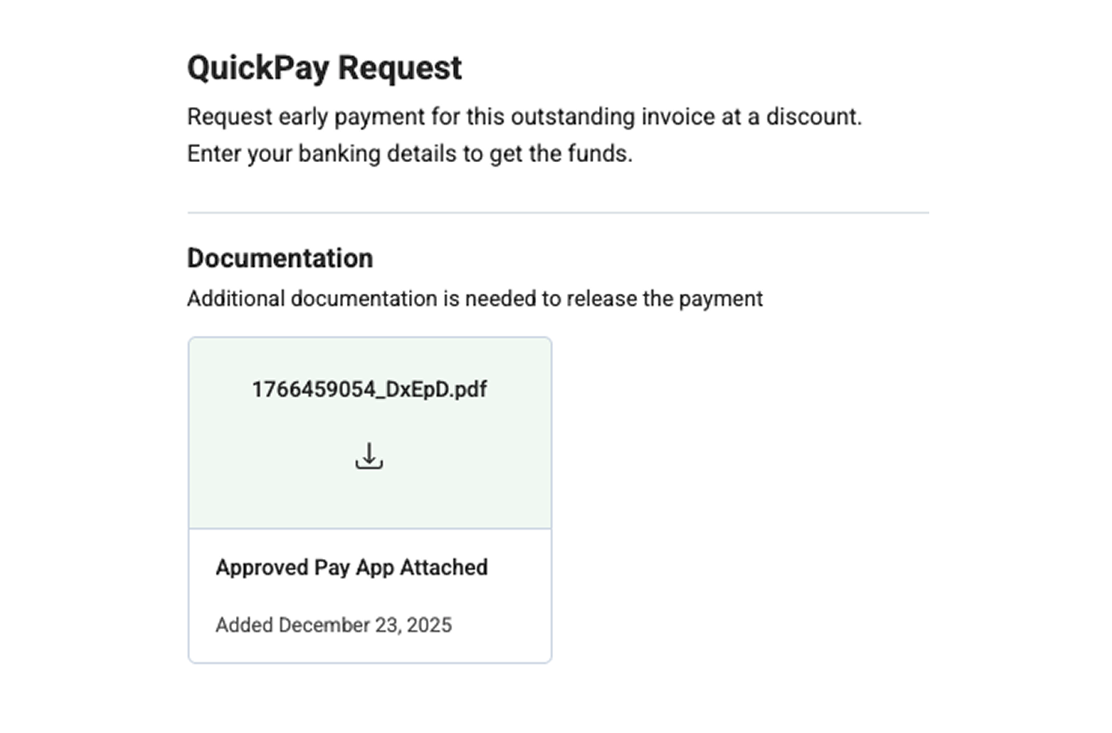Click the download arrow icon on the PDF card
1112x733 pixels.
pos(369,456)
